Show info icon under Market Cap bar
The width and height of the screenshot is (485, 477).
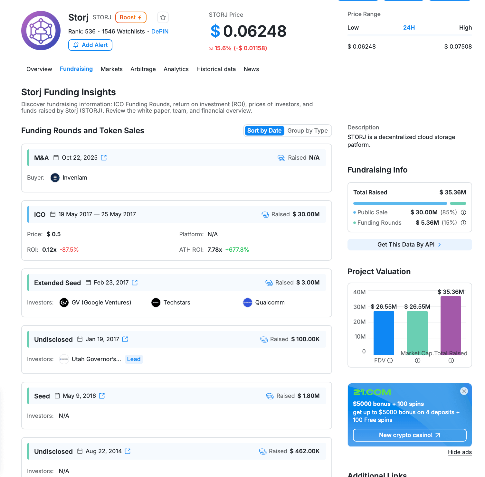[418, 360]
